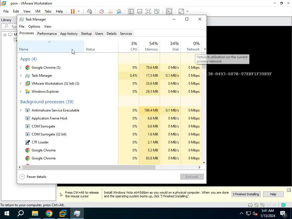
Task: Collapse the library tree node in VMware
Action: [x=5, y=35]
